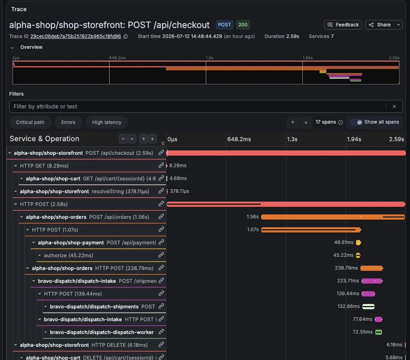This screenshot has width=410, height=360.
Task: Collapse the HTTP GET (8.29ms) span
Action: click(x=16, y=166)
